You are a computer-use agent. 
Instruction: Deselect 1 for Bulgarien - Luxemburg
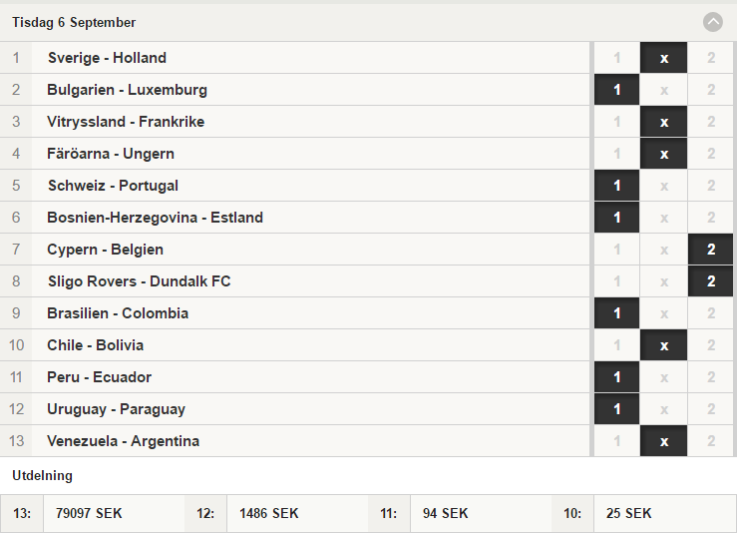[x=616, y=90]
